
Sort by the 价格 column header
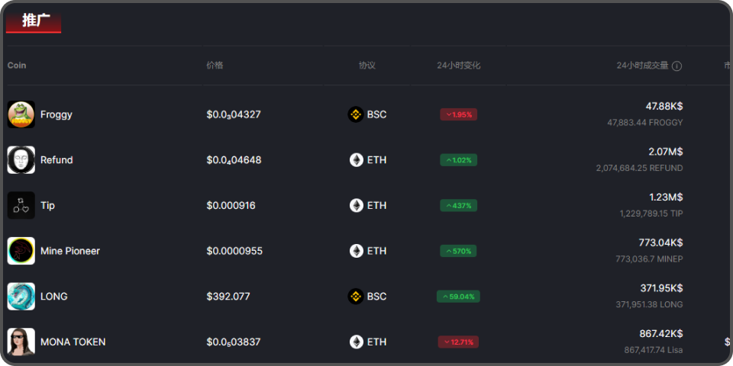click(x=215, y=66)
